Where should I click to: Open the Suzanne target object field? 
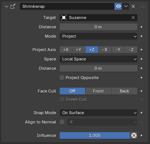tap(99, 18)
